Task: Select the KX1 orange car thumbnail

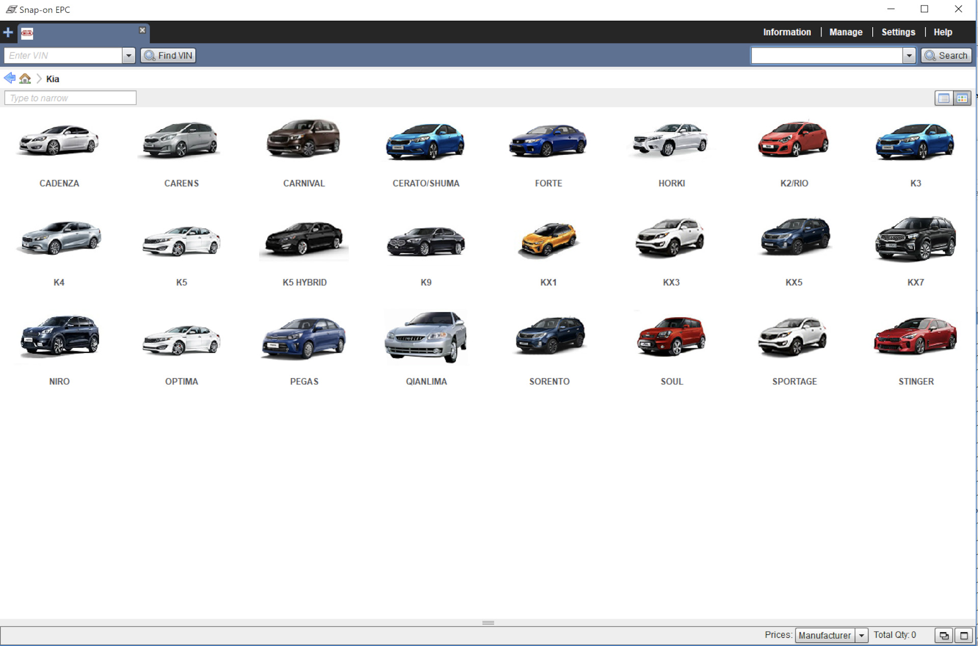Action: [x=548, y=239]
